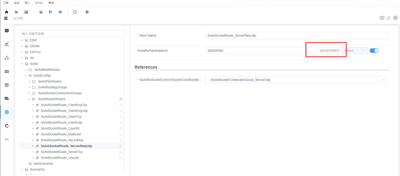Delete SoAdSocketRoute_Multicast via trash icon

pos(121,134)
